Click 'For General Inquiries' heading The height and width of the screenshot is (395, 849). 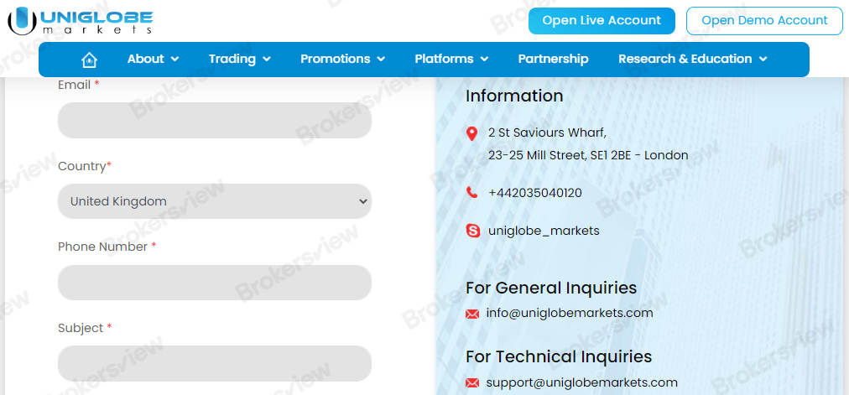(x=551, y=288)
